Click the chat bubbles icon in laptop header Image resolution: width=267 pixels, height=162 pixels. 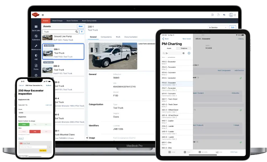(224, 15)
